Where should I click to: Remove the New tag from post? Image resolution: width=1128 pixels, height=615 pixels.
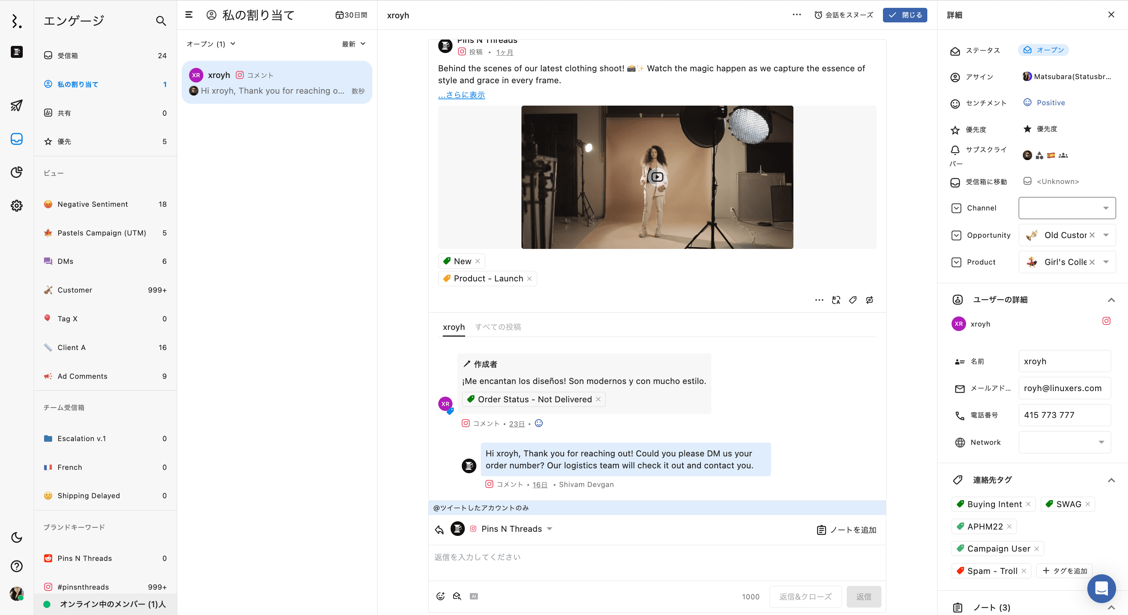[478, 261]
